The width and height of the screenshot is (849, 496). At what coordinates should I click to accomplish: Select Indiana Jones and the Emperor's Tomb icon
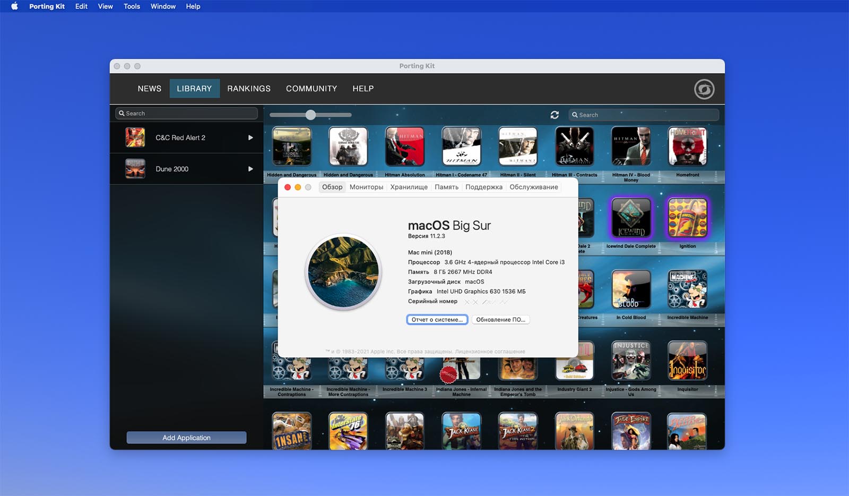(518, 369)
